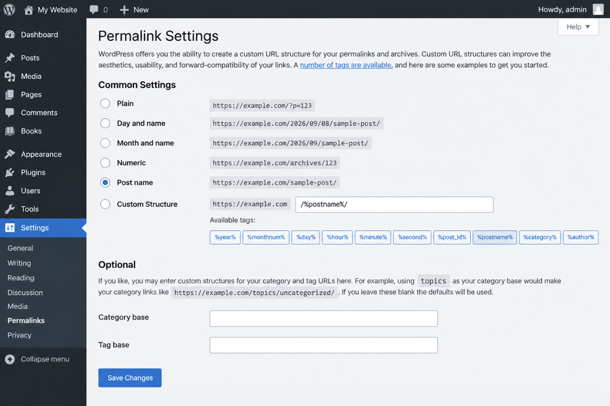Click the Books icon in sidebar
Viewport: 610px width, 406px height.
click(x=10, y=131)
